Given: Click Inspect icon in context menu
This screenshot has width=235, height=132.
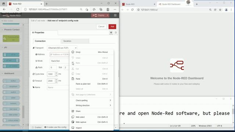Looking at the screenshot, I should [73, 128].
